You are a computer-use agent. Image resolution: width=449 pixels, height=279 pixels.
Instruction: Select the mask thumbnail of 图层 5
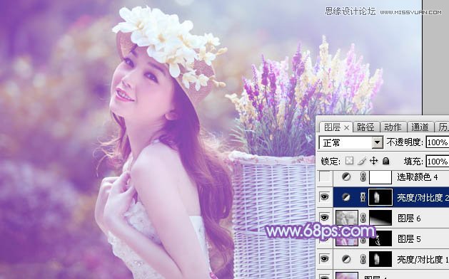coord(380,238)
